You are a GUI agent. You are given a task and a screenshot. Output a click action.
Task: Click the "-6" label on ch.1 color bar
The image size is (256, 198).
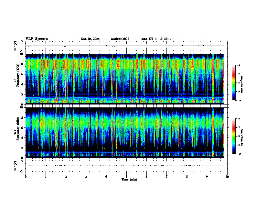tap(239, 65)
